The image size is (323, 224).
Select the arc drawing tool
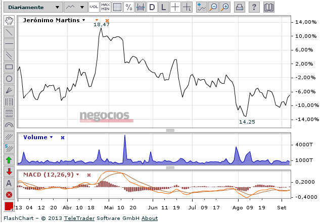coord(9,125)
